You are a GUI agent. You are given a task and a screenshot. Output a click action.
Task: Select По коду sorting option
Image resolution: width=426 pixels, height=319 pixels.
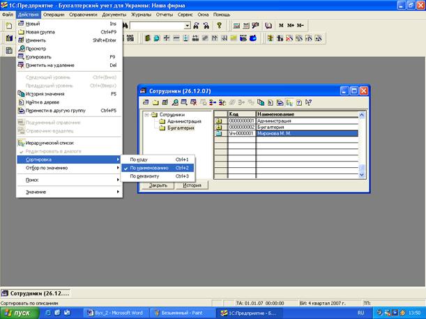click(x=158, y=159)
